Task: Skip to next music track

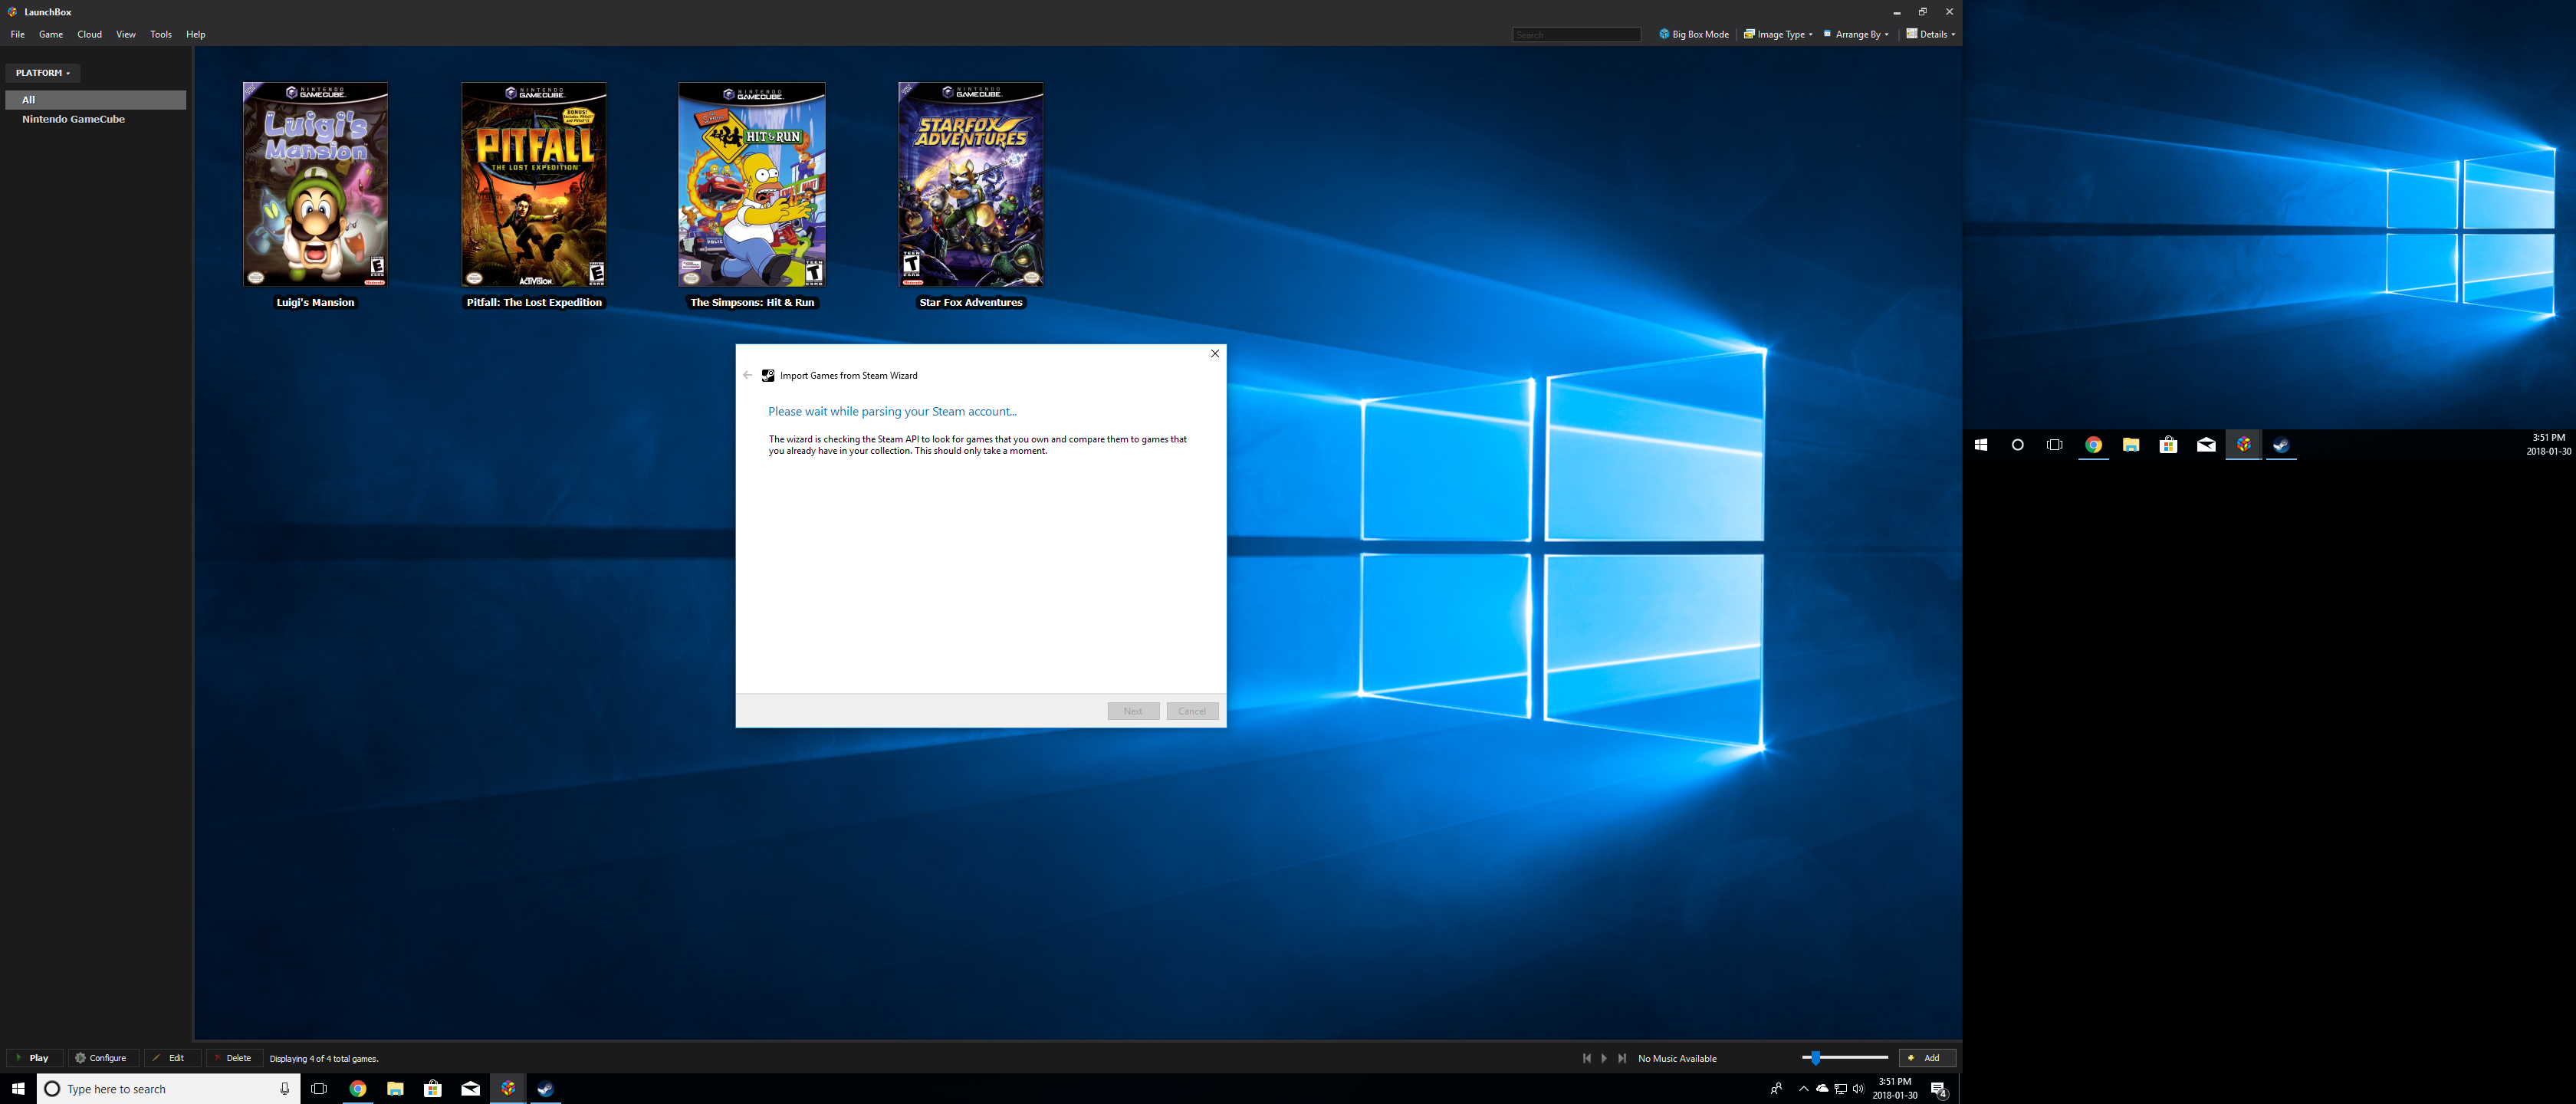Action: coord(1622,1058)
